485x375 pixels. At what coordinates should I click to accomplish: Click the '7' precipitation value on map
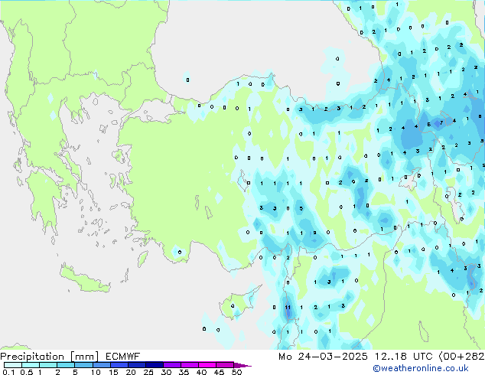coord(441,122)
